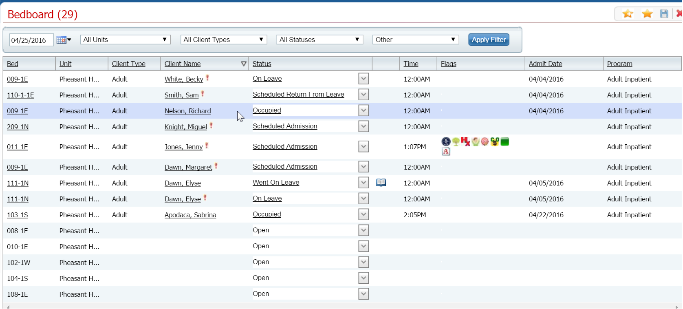Sort the table by Admit Date header
Viewport: 683px width, 309px height.
[545, 64]
